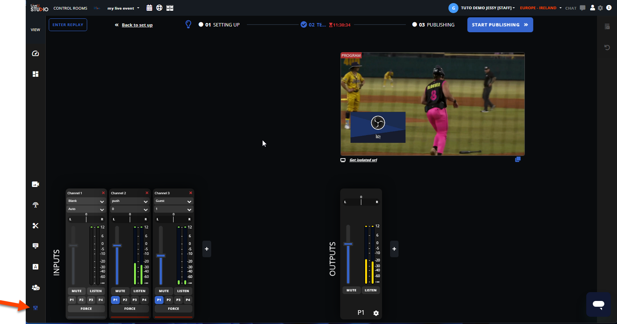Open the Europe - Ireland region dropdown
This screenshot has height=324, width=617.
click(x=541, y=8)
